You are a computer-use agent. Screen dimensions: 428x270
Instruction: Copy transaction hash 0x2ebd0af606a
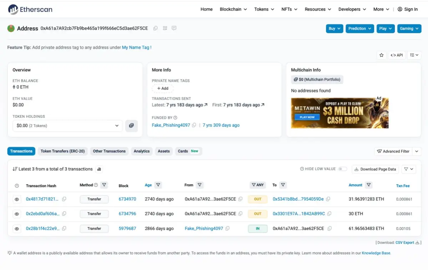[x=64, y=214]
